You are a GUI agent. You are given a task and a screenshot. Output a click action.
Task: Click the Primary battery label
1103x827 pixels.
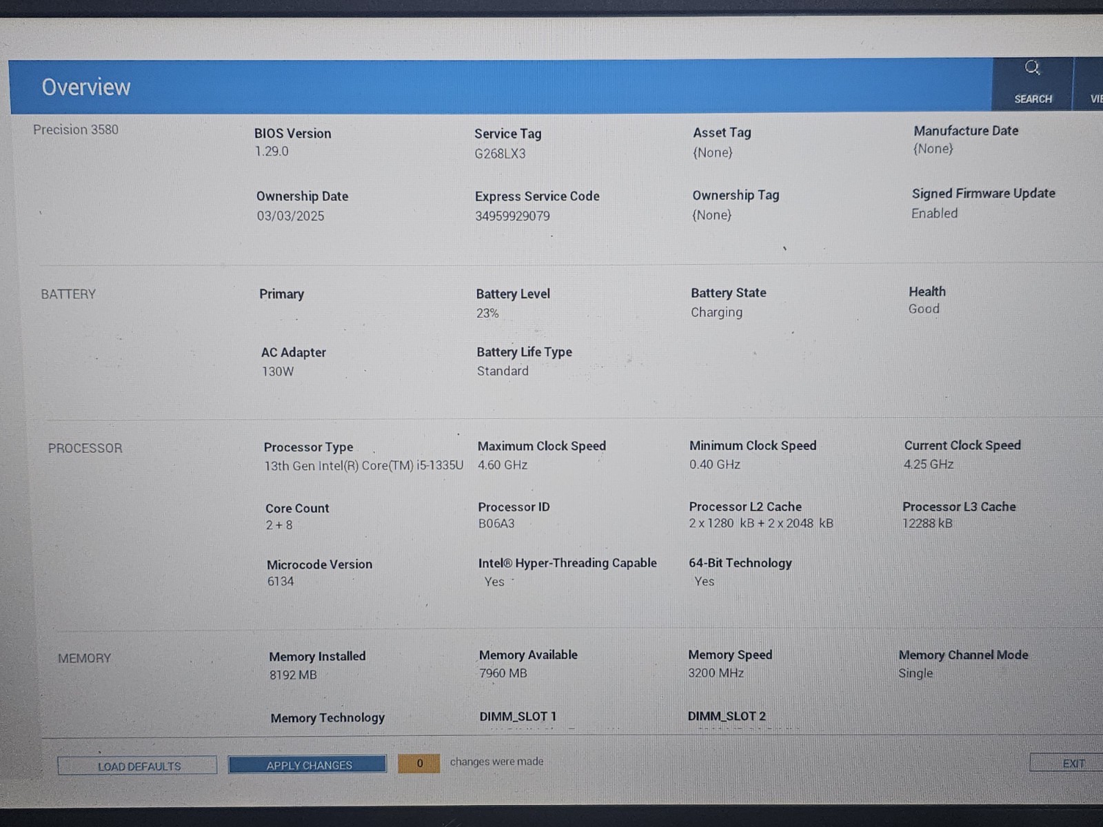[281, 294]
